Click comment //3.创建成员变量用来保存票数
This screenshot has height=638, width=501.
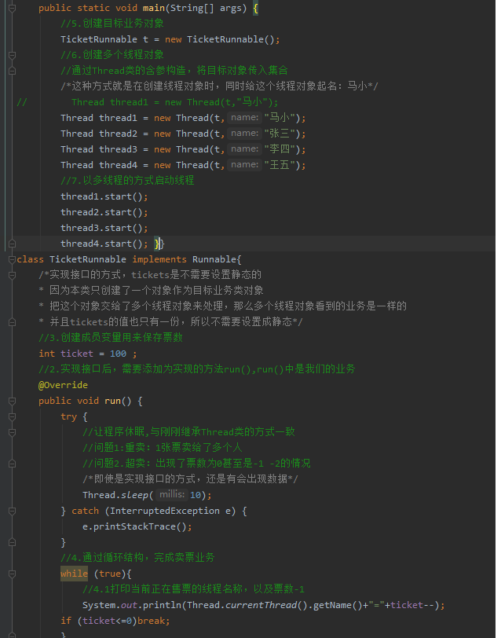pos(111,338)
